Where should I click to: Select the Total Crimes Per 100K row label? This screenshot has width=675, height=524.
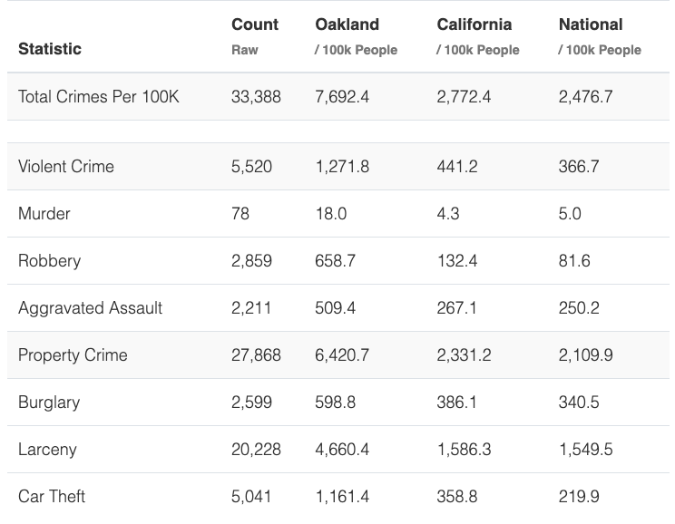[98, 96]
